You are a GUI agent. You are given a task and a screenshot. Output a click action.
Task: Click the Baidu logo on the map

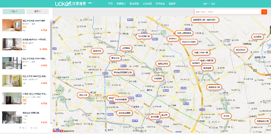coord(58,131)
